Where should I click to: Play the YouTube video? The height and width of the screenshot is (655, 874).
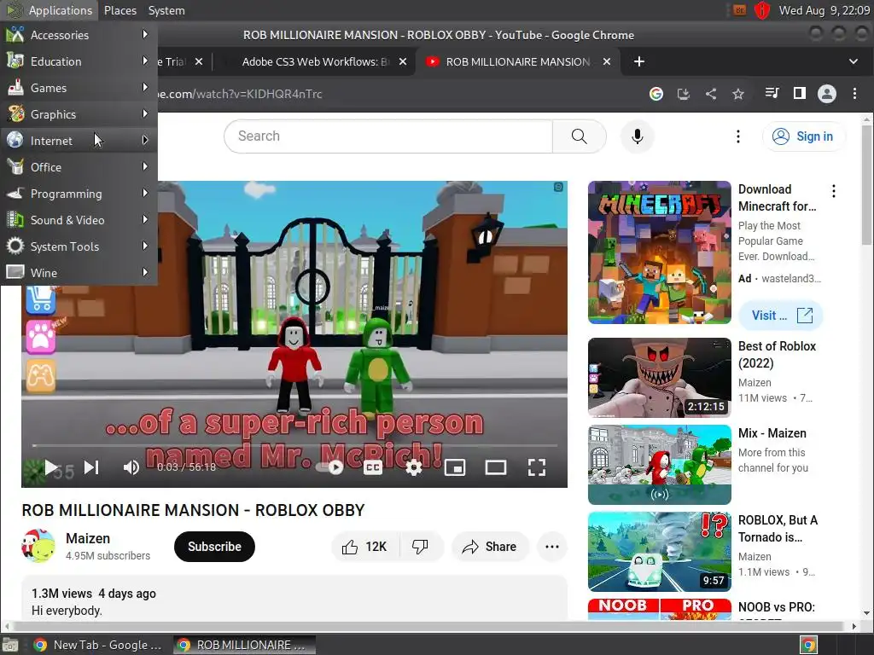point(50,467)
